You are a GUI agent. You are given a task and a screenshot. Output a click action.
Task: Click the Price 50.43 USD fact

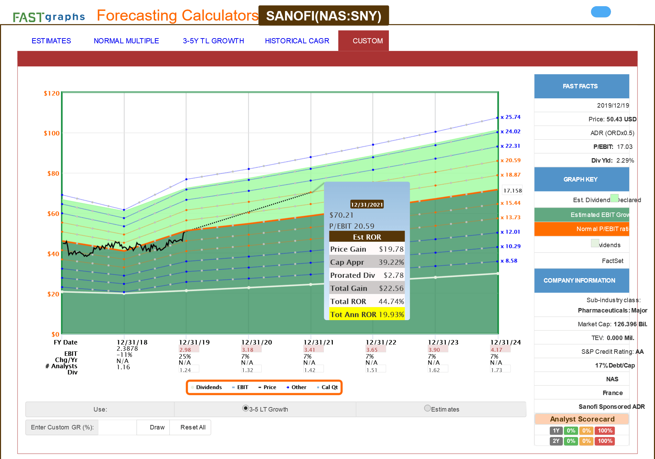coord(612,119)
